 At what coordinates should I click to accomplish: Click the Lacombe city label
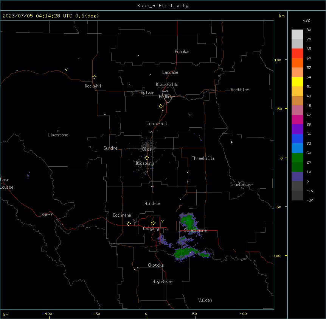tap(170, 72)
